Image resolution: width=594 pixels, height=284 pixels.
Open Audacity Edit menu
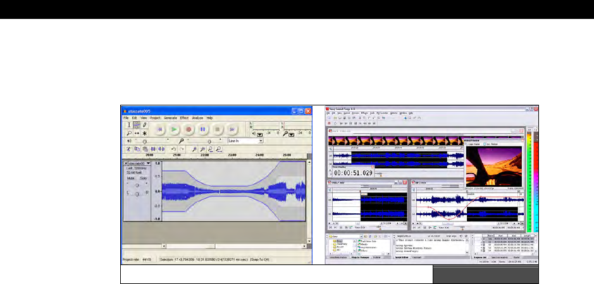[135, 118]
